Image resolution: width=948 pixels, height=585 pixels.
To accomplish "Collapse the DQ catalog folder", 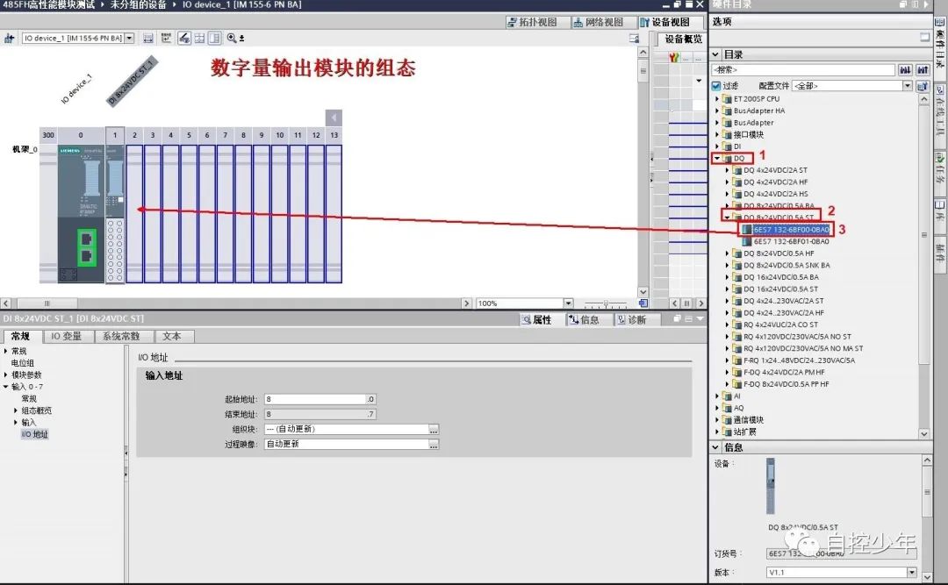I will tap(717, 159).
